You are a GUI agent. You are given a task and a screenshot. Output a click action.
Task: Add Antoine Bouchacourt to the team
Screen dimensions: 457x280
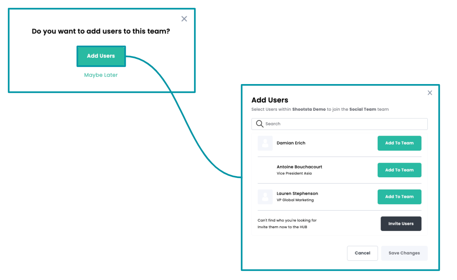point(399,170)
